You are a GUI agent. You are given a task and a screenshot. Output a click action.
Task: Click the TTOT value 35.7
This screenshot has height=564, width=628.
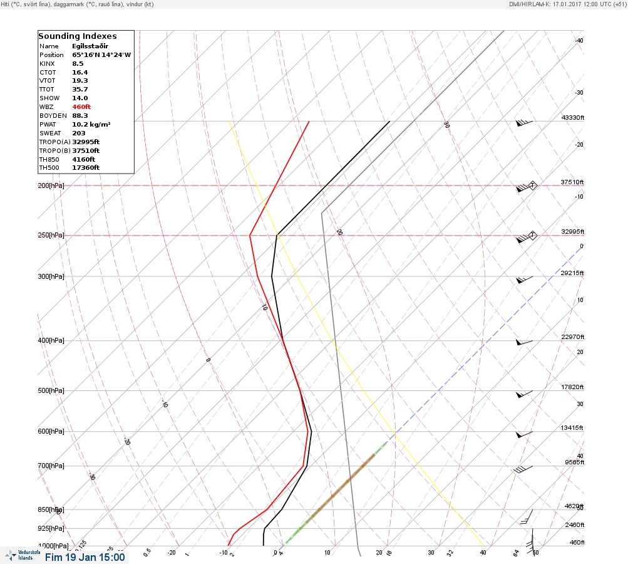pyautogui.click(x=80, y=90)
